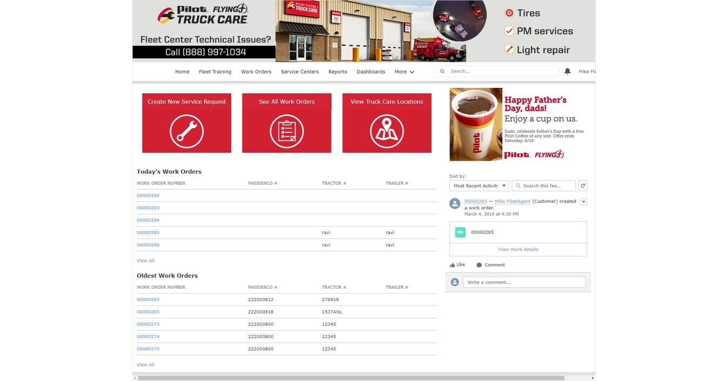
Task: Open the notifications bell icon
Action: click(567, 71)
